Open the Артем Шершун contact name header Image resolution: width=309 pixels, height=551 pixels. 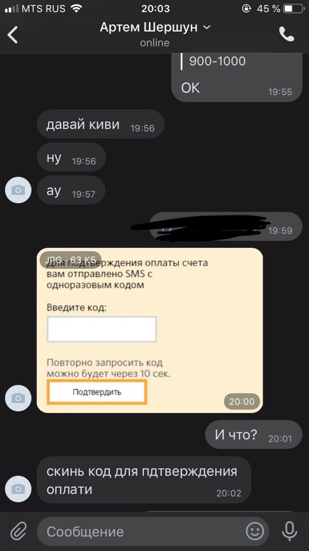(148, 27)
